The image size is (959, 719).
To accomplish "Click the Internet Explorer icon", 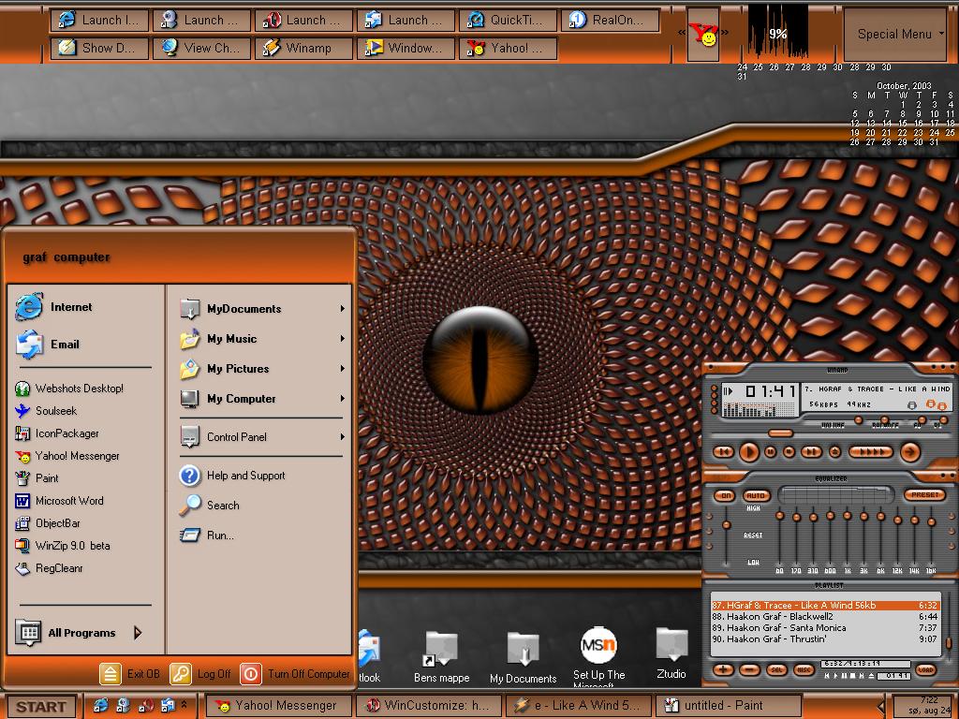I will coord(29,307).
